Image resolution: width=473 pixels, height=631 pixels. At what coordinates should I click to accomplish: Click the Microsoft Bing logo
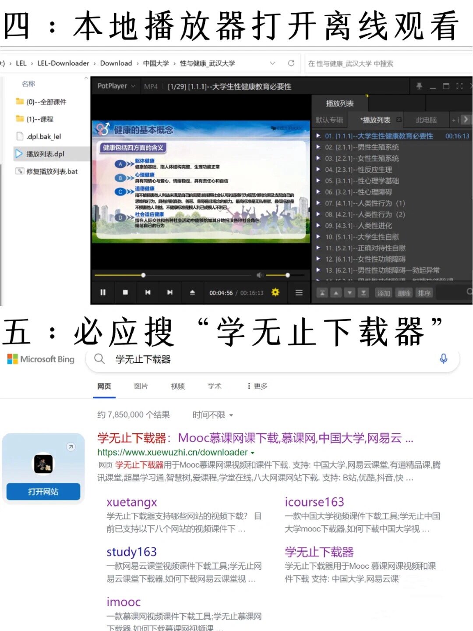pyautogui.click(x=41, y=359)
